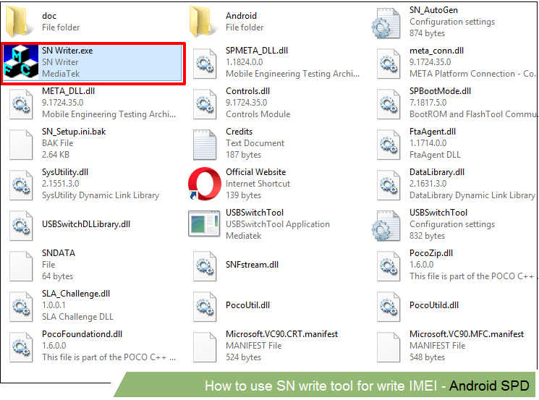The width and height of the screenshot is (539, 400).
Task: Select the Controls.dll file icon
Action: click(205, 104)
